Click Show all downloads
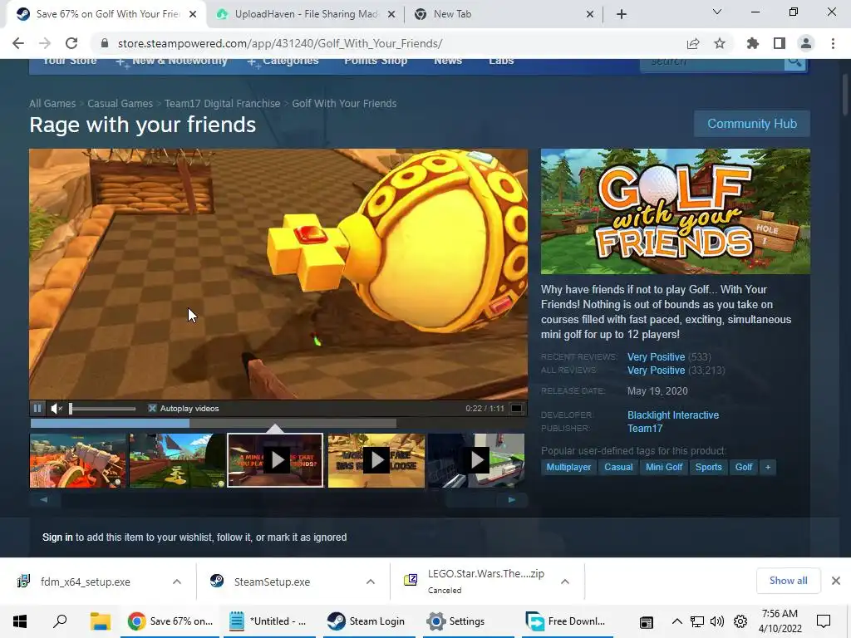The width and height of the screenshot is (851, 638). click(788, 581)
